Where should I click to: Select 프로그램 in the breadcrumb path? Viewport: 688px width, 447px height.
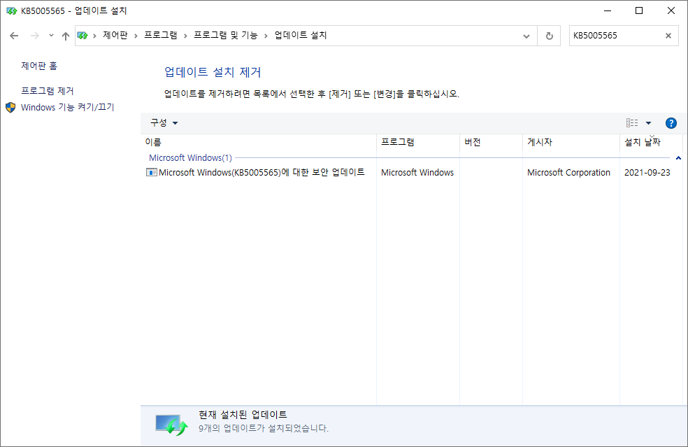click(161, 35)
